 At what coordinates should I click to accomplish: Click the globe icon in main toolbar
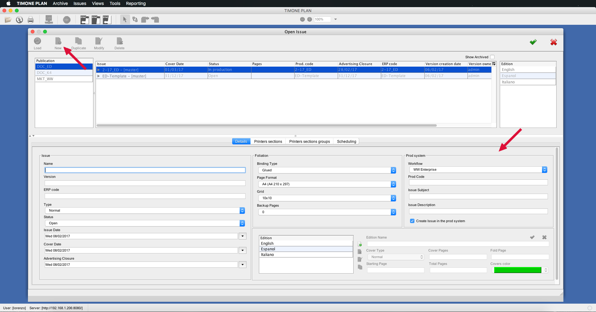[x=19, y=20]
